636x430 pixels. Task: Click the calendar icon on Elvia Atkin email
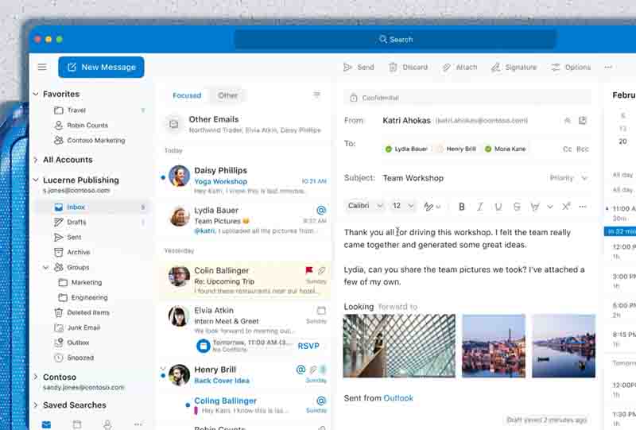pyautogui.click(x=321, y=310)
